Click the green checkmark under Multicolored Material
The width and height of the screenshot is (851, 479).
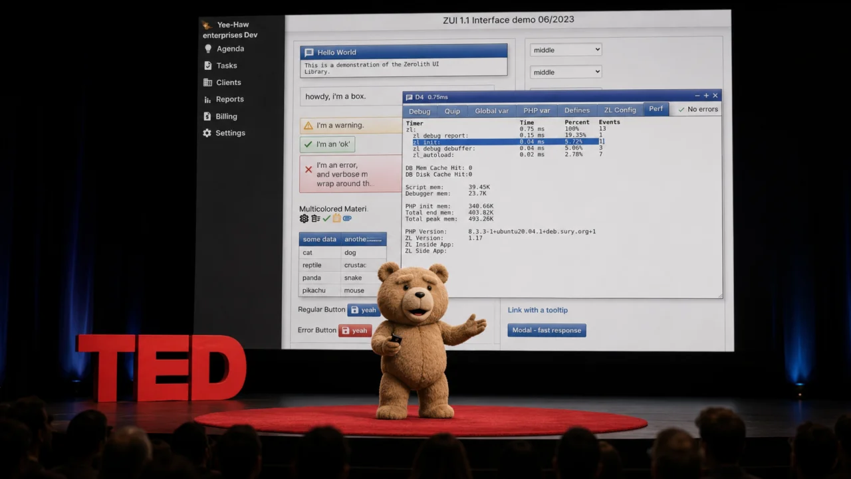coord(326,218)
